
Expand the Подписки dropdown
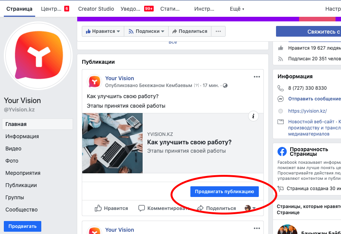point(146,31)
